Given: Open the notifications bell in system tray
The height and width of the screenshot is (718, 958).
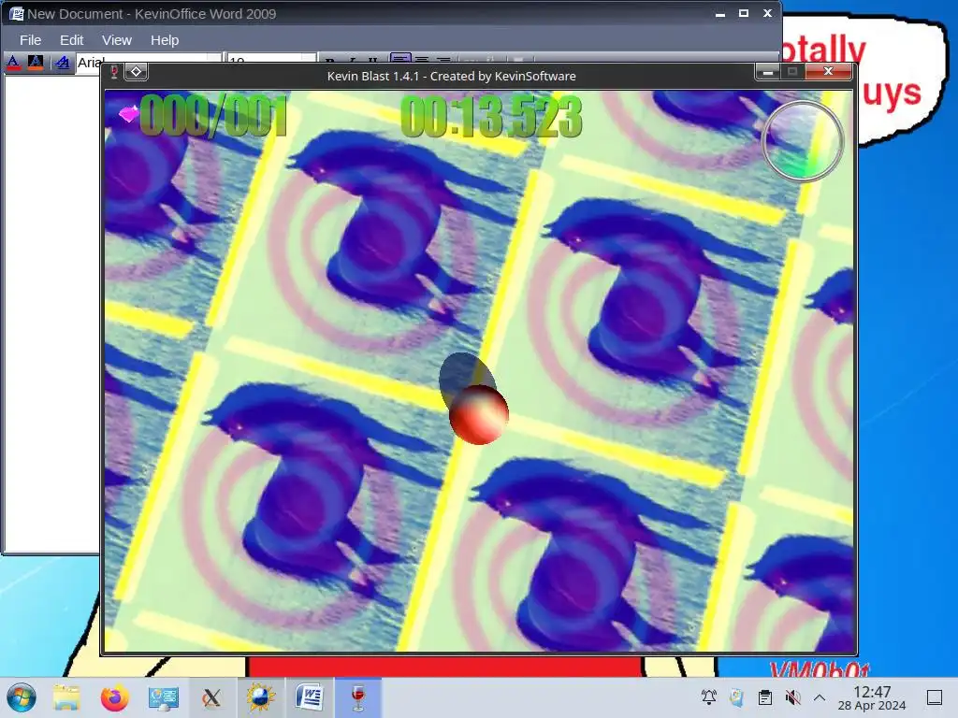Looking at the screenshot, I should [x=709, y=697].
